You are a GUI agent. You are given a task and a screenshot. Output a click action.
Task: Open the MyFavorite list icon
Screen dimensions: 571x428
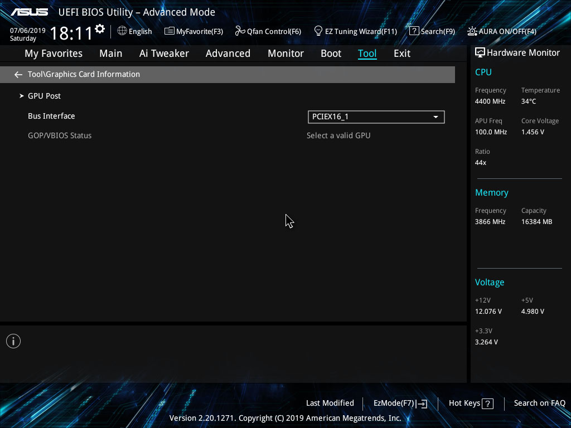coord(170,31)
